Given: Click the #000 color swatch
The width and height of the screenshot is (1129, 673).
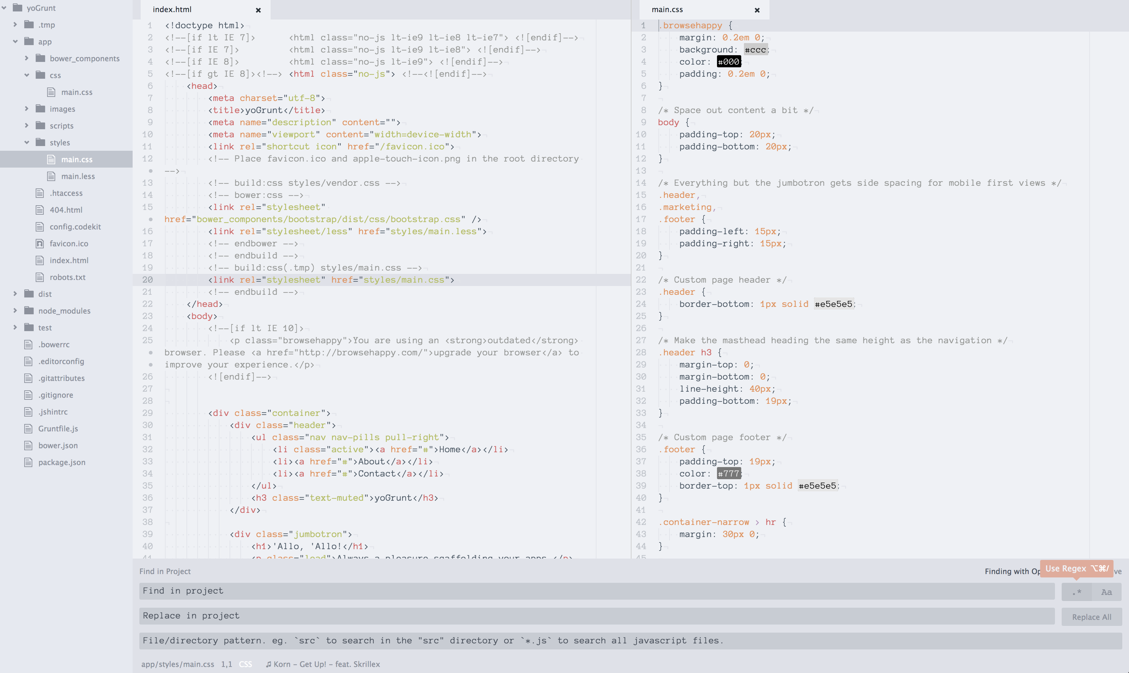Looking at the screenshot, I should click(728, 62).
